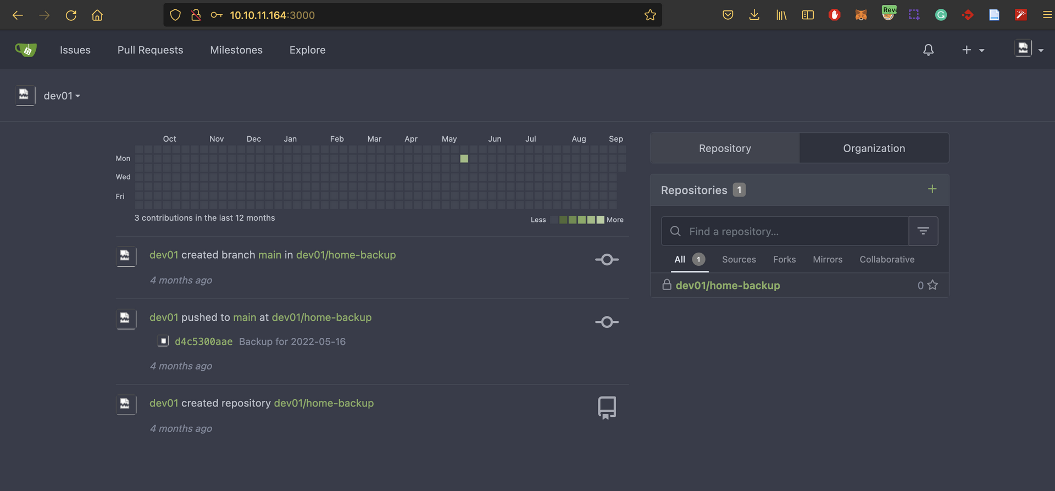Click dev01 avatar beside context switcher
The image size is (1055, 491).
tap(25, 96)
